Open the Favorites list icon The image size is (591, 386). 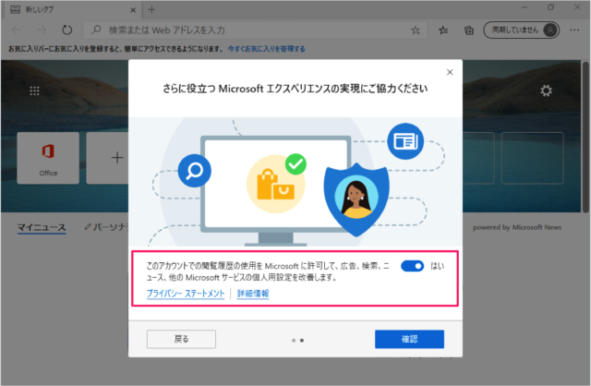(x=443, y=30)
